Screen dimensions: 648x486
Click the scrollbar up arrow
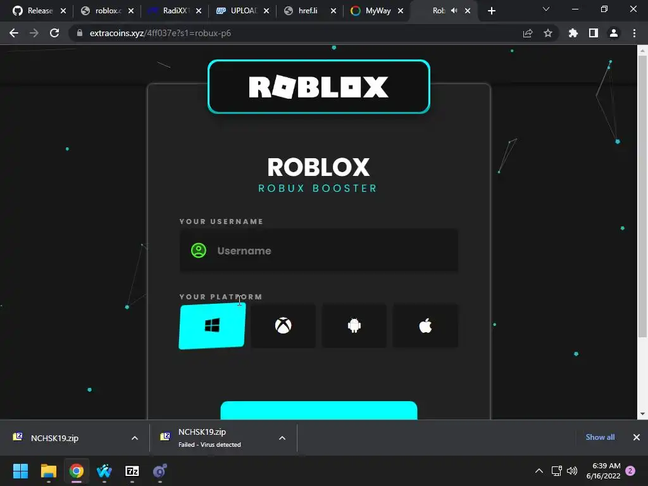[642, 51]
